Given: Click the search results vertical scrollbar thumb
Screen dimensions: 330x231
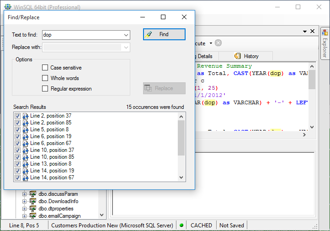Looking at the screenshot, I should click(x=181, y=138).
